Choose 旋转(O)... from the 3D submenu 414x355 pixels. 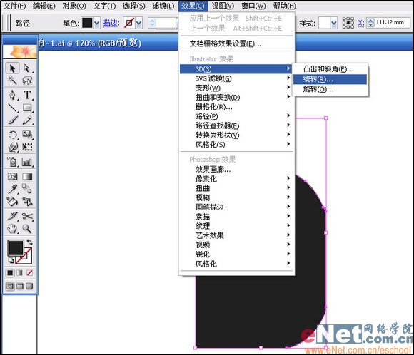(330, 89)
